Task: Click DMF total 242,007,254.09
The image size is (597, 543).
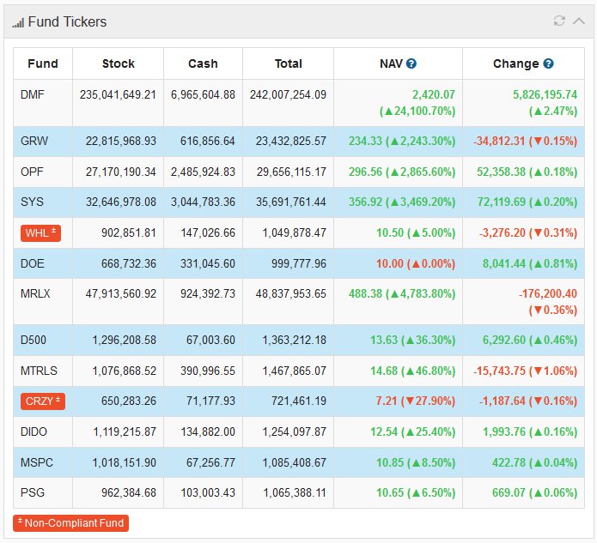Action: click(288, 94)
